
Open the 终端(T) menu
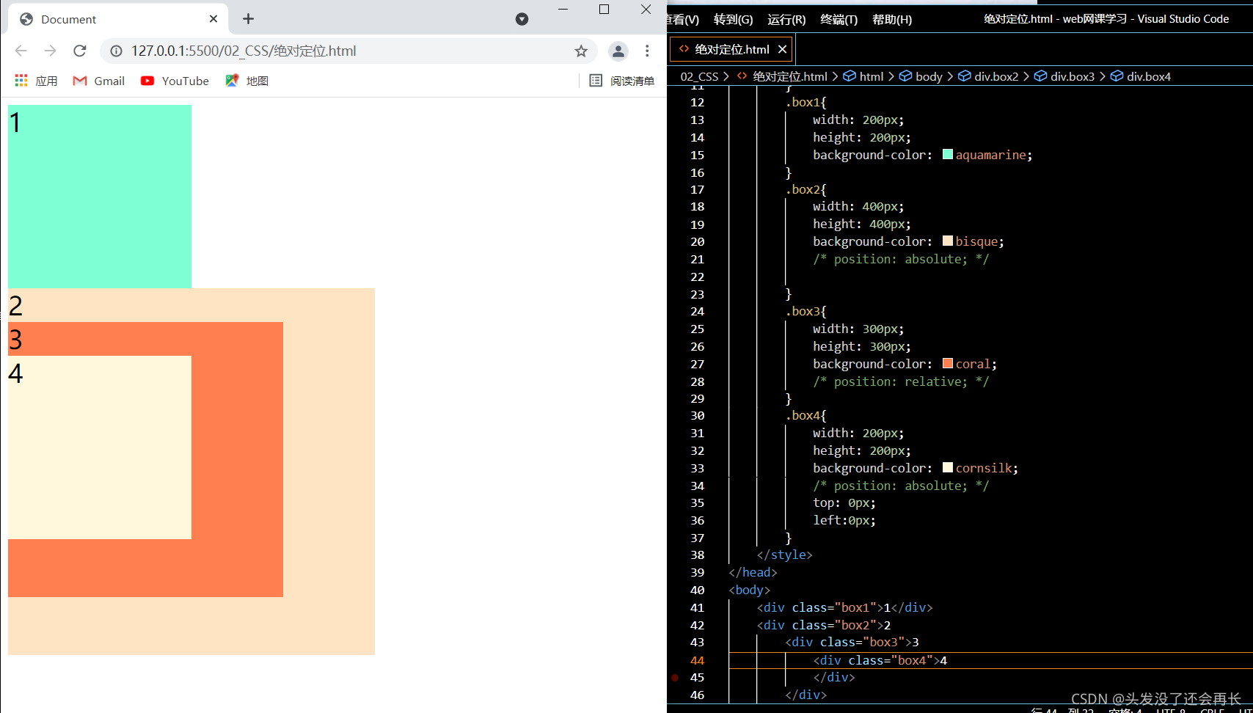tap(839, 19)
